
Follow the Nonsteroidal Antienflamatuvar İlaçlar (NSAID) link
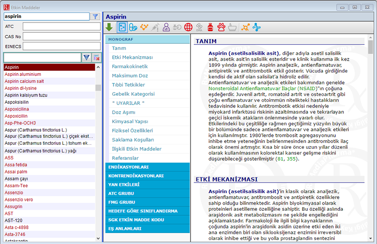[x=262, y=89]
